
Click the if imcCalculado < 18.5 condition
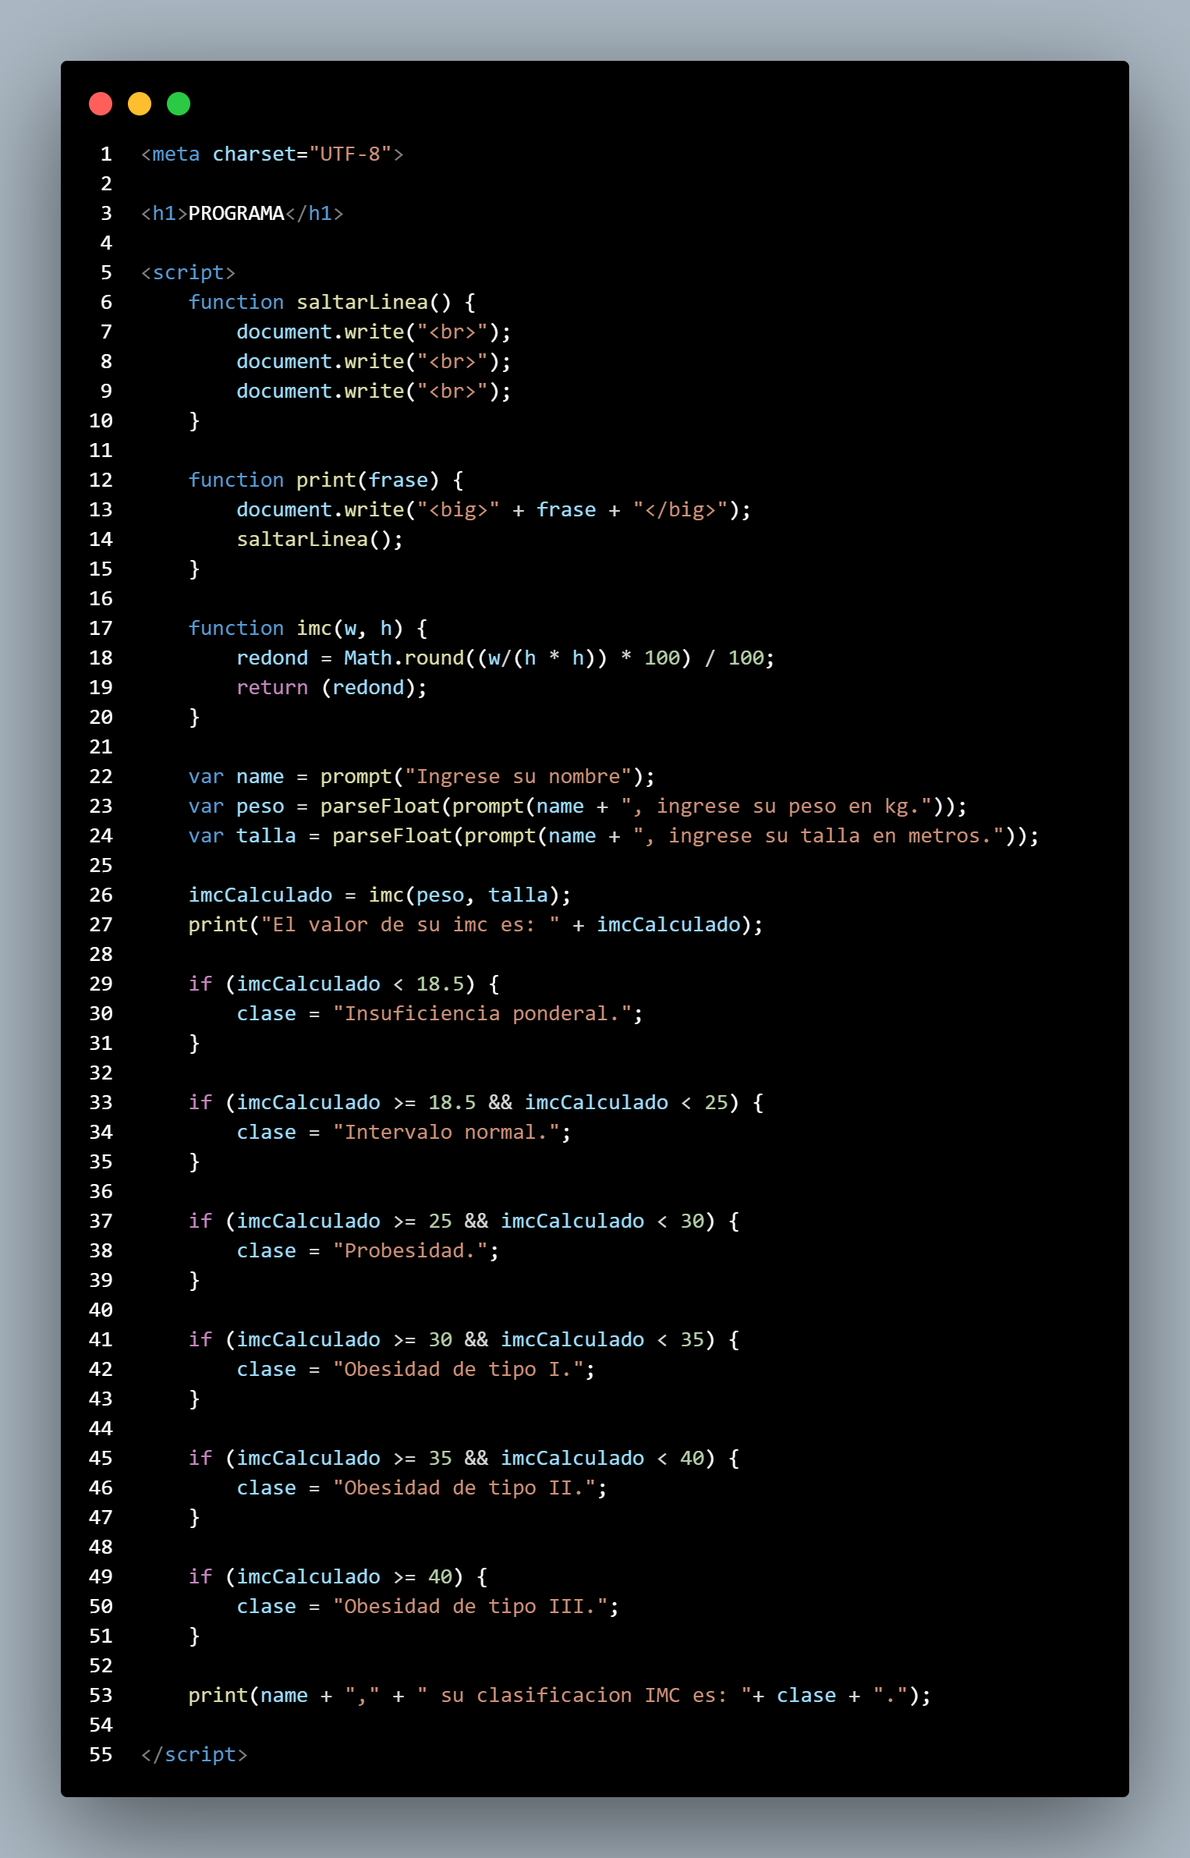pyautogui.click(x=350, y=984)
